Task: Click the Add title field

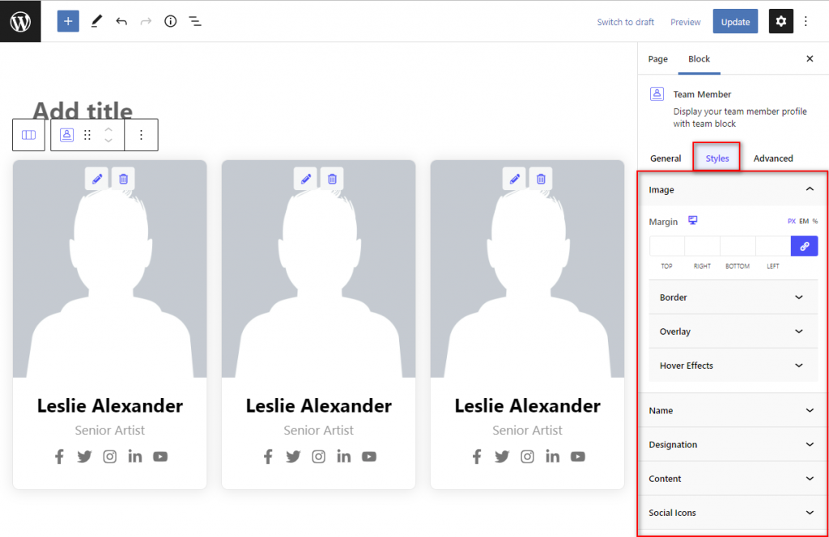Action: click(x=83, y=109)
